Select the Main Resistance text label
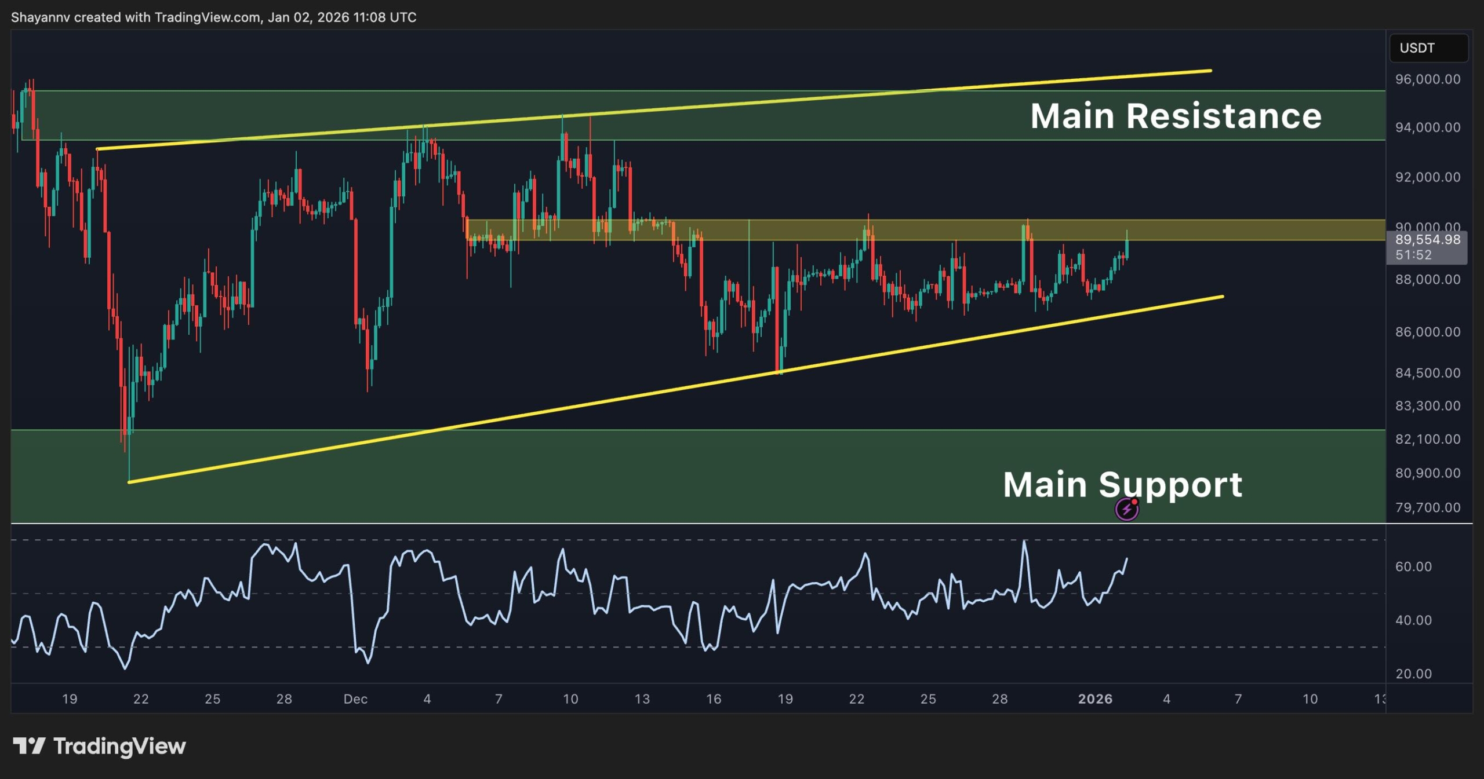Screen dimensions: 1484x779 pos(1176,116)
